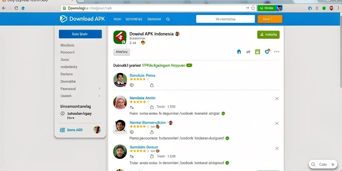Select Rorooord in the sidebar
342x171 pixels.
[67, 52]
